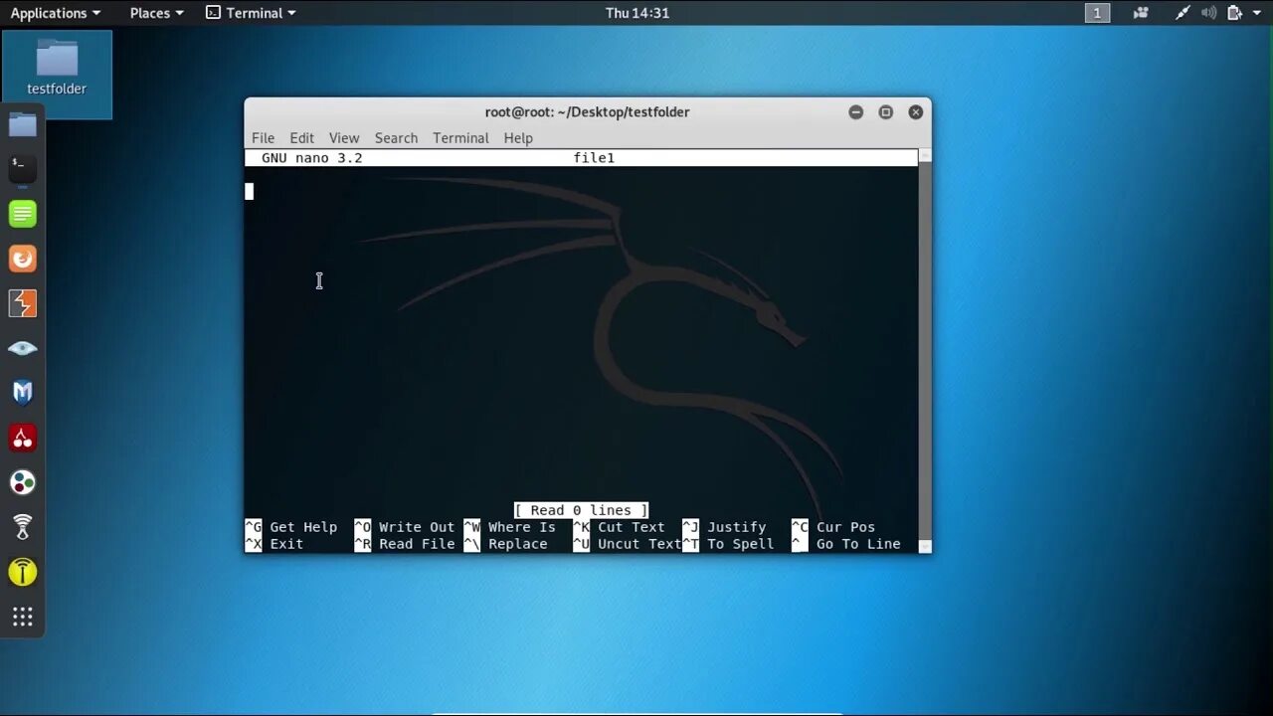This screenshot has width=1273, height=716.
Task: Click the network connection tray icon
Action: point(1182,13)
